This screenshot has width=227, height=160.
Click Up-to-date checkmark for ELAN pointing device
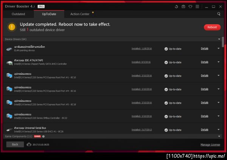(x=166, y=49)
